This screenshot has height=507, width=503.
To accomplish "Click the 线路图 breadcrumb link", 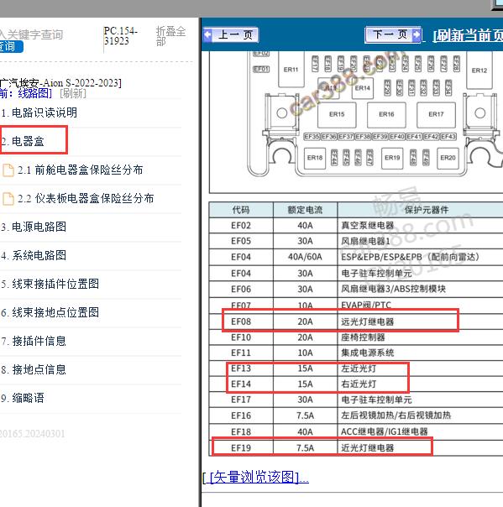I will pyautogui.click(x=34, y=93).
